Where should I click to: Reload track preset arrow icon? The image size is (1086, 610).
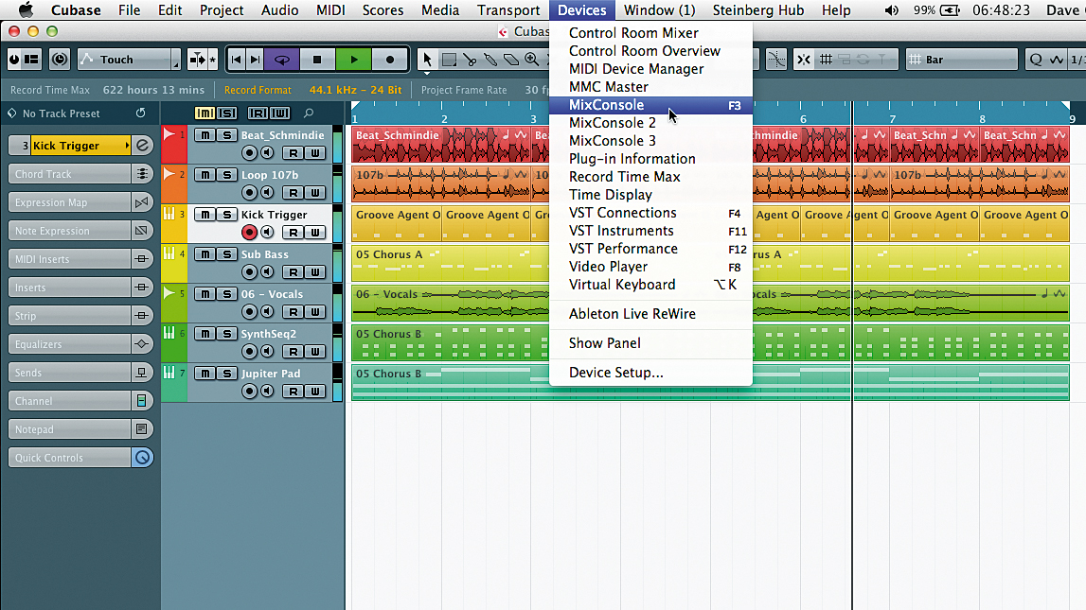(x=140, y=113)
